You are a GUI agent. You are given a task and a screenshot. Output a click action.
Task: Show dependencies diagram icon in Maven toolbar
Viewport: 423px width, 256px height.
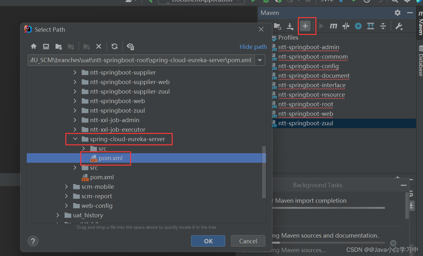(371, 26)
